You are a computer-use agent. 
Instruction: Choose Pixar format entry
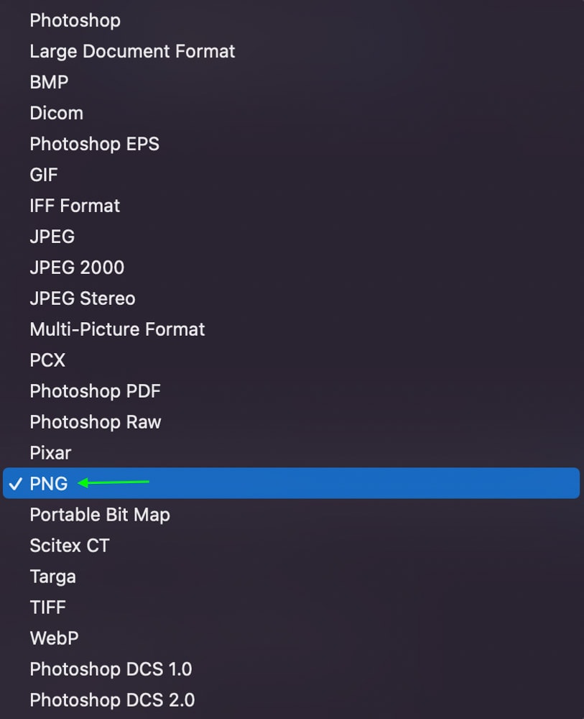pyautogui.click(x=292, y=453)
